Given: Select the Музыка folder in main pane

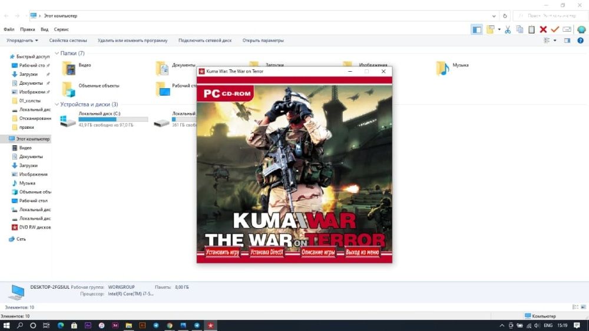Looking at the screenshot, I should (452, 69).
